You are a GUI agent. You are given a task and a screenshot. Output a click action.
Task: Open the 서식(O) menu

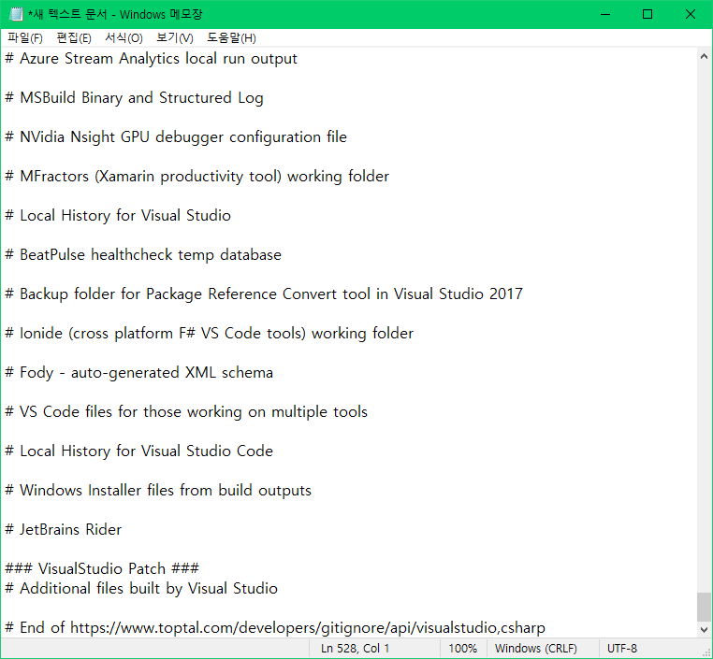click(124, 38)
